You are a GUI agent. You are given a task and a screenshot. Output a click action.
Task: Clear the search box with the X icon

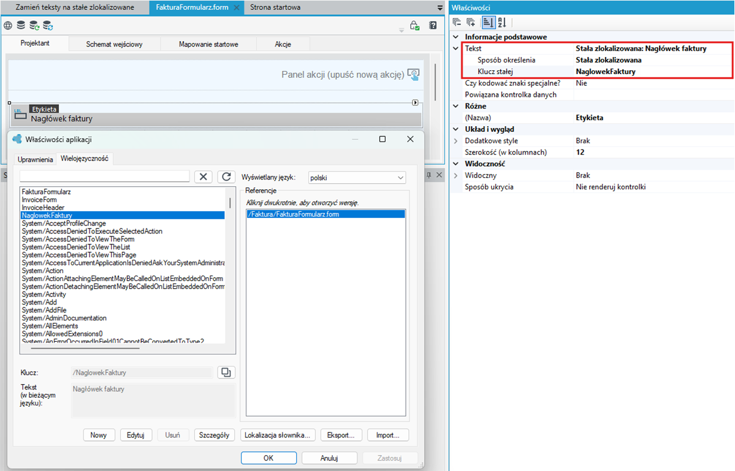203,176
